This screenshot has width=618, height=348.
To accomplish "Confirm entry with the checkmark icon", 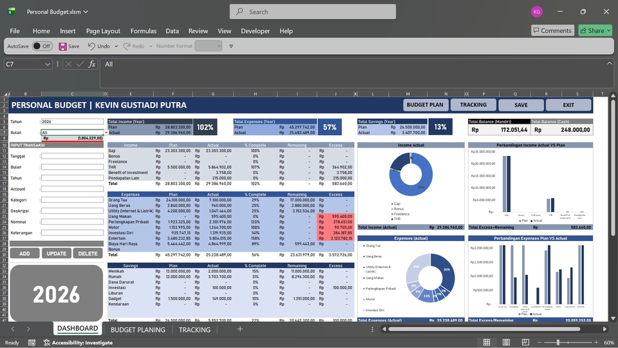I will [x=80, y=64].
